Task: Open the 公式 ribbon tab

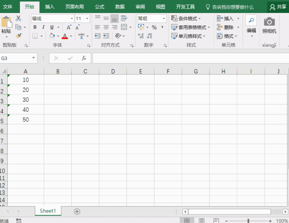Action: [99, 7]
